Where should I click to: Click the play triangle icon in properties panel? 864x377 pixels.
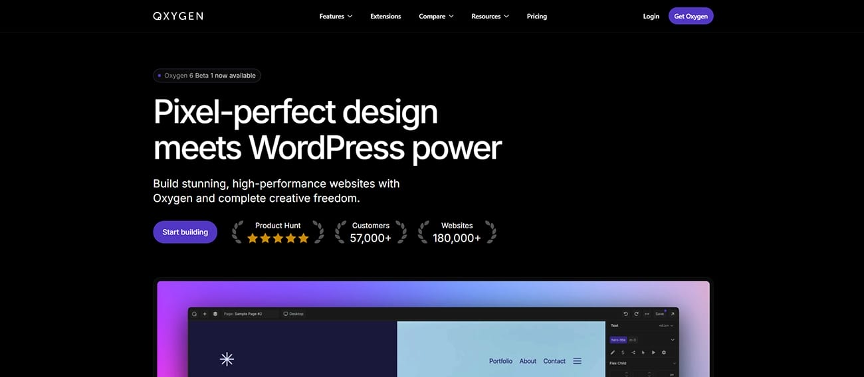coord(653,352)
